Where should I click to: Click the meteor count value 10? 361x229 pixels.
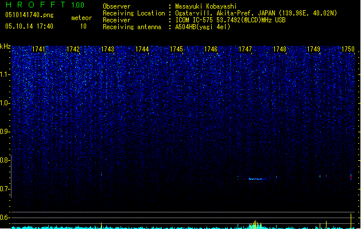tap(83, 26)
